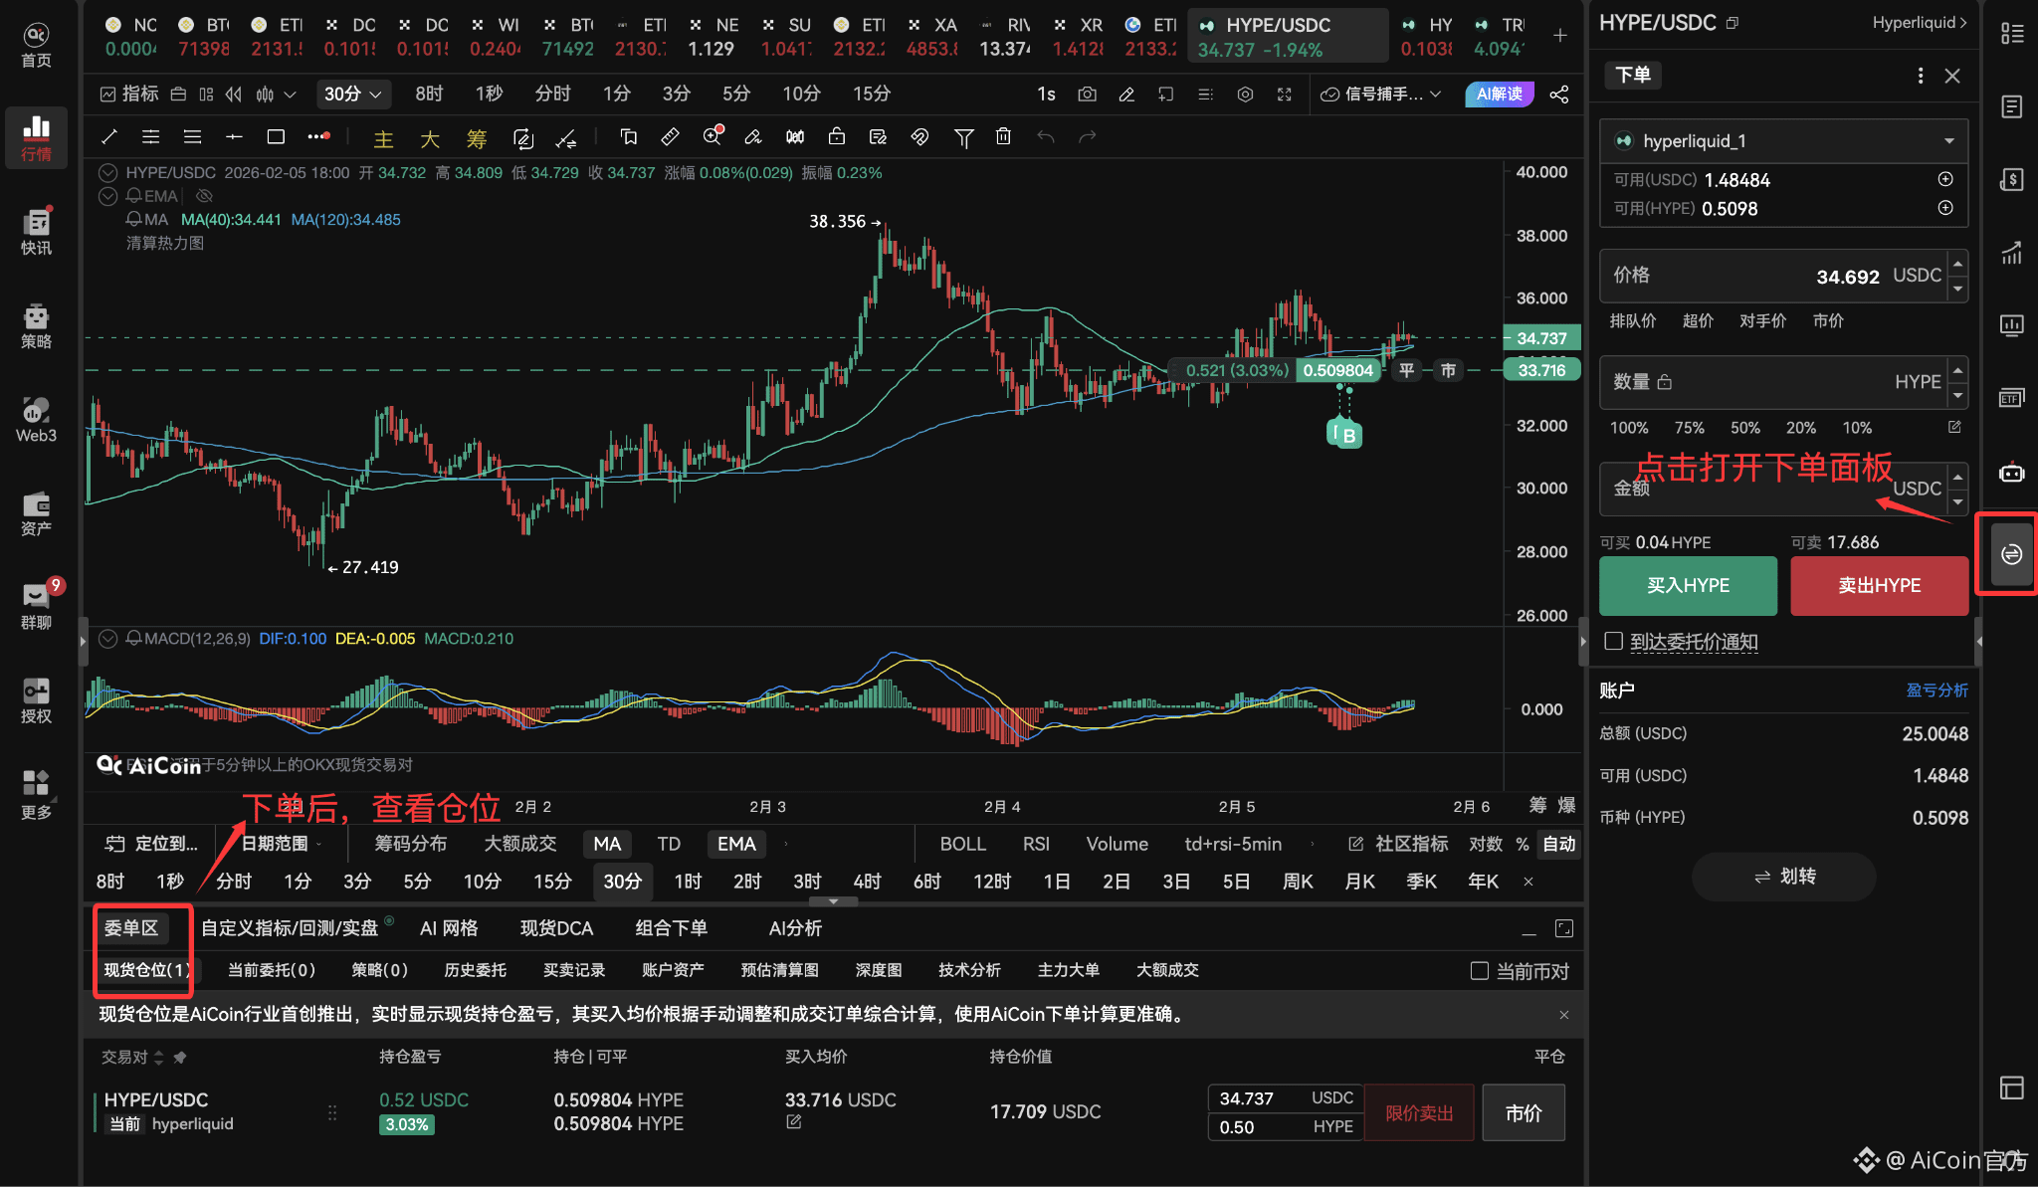This screenshot has height=1187, width=2038.
Task: Switch to the AI网格 tab
Action: pos(449,927)
